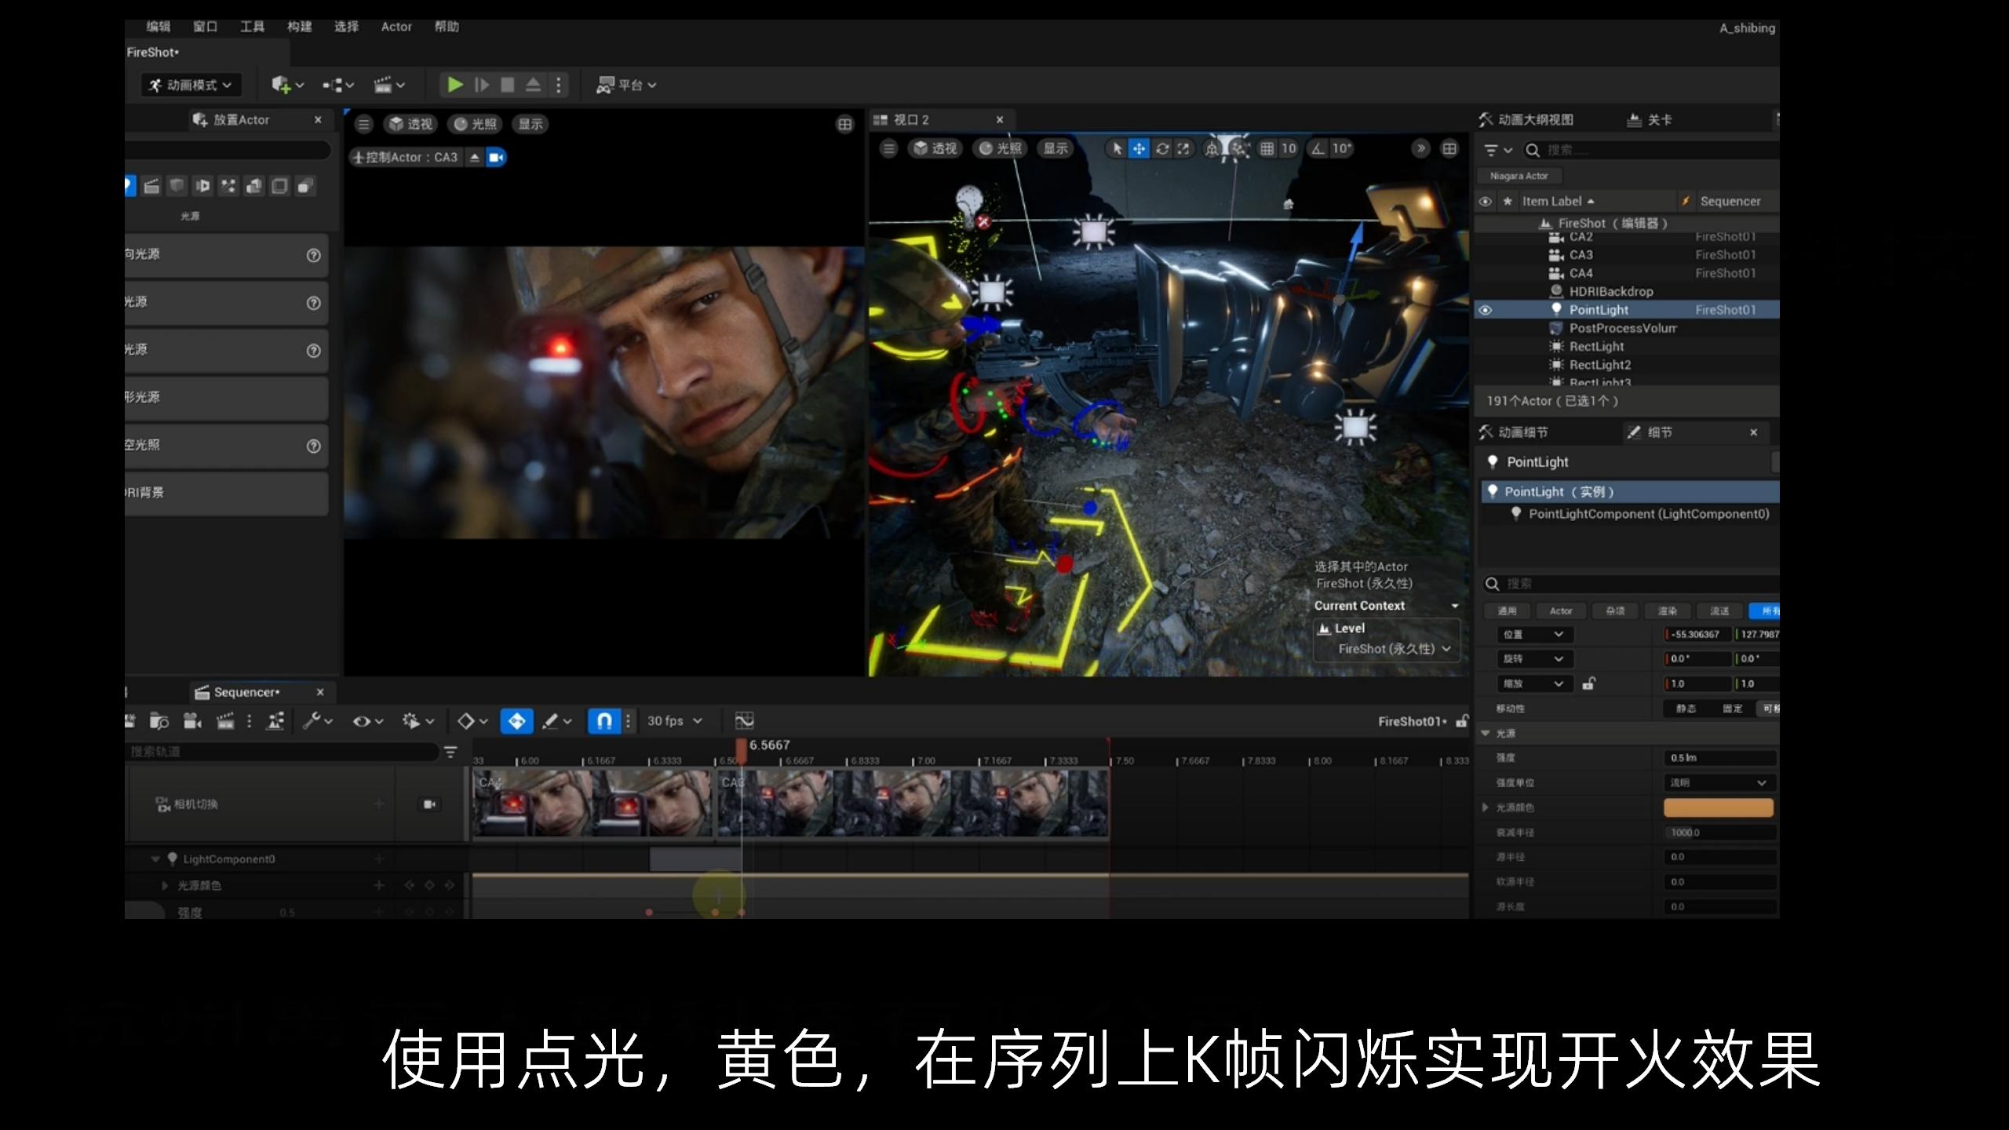Image resolution: width=2009 pixels, height=1130 pixels.
Task: Toggle Sequencer snapping magnet button
Action: tap(603, 721)
